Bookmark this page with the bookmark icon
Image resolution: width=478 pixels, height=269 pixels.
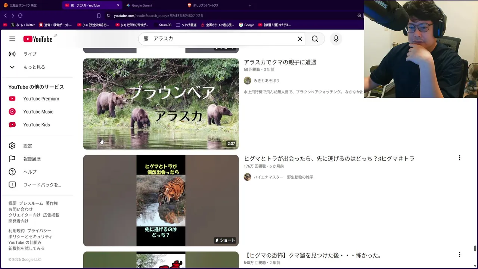[99, 16]
